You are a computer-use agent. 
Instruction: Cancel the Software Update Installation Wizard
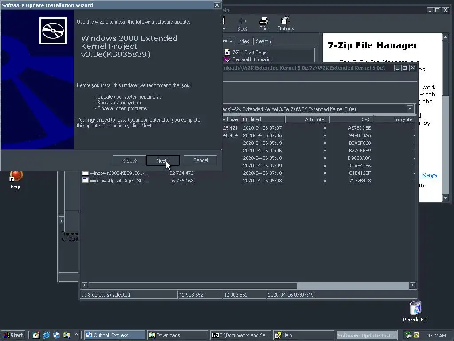click(200, 160)
